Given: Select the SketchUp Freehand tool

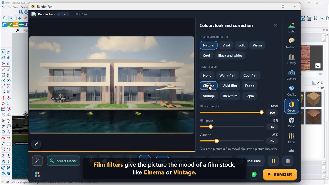Looking at the screenshot, I should (x=8, y=70).
